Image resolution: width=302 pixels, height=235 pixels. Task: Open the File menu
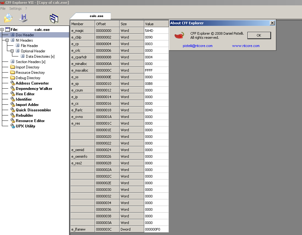(x=3, y=9)
